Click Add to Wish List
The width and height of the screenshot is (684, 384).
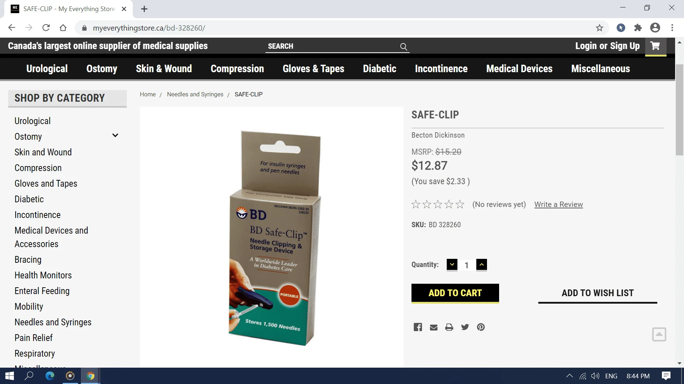pos(597,293)
